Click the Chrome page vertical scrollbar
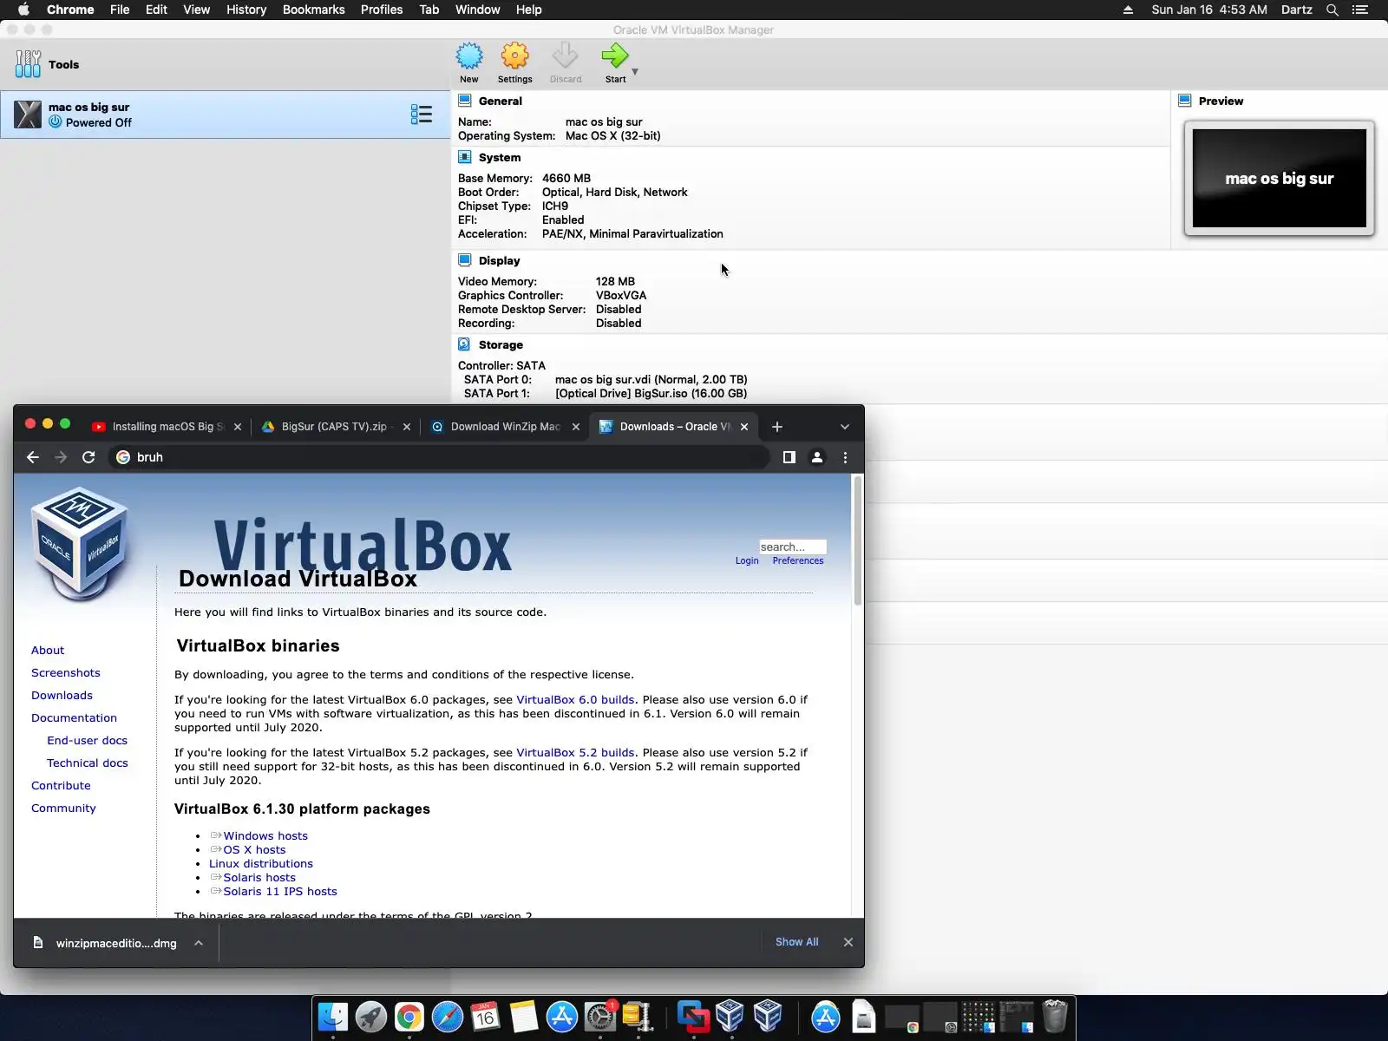Screen dimensions: 1388x1041 click(x=858, y=540)
